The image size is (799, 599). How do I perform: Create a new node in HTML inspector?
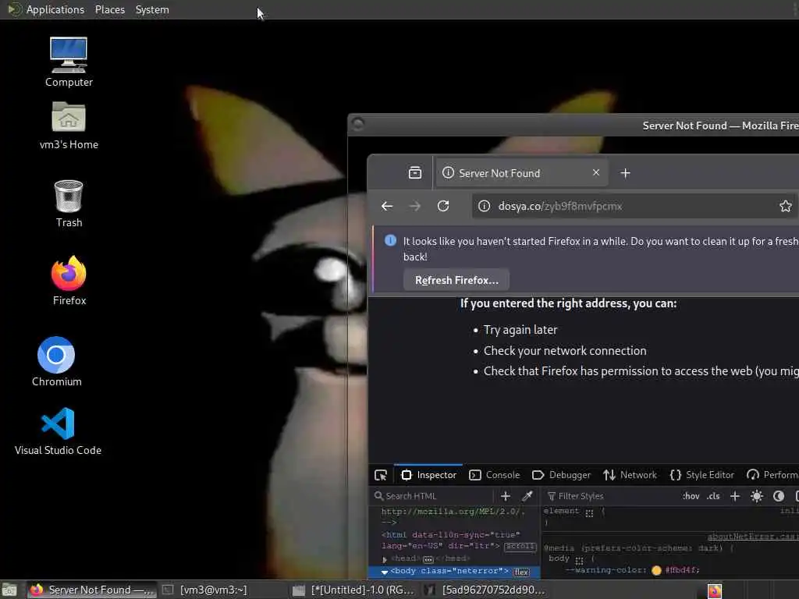pos(506,496)
